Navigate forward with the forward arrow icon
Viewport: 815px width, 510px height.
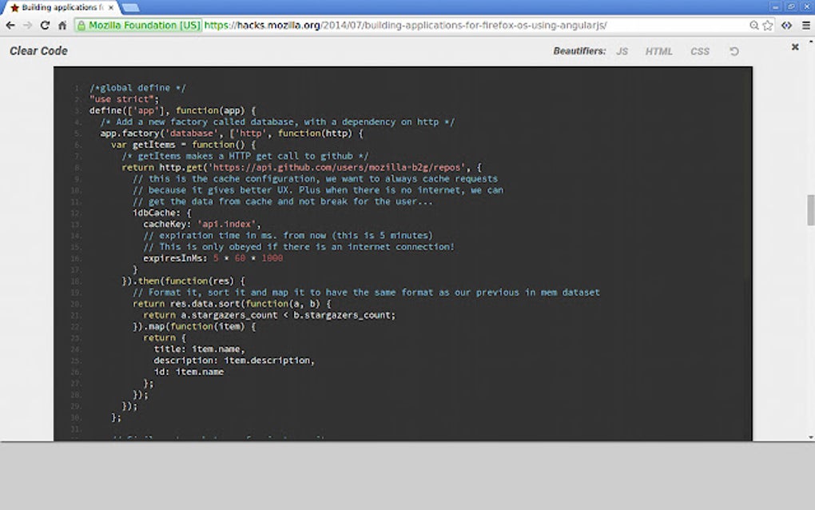point(27,25)
